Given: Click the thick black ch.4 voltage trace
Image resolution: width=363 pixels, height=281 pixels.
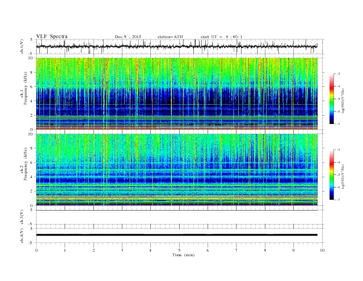Looking at the screenshot, I should point(176,235).
